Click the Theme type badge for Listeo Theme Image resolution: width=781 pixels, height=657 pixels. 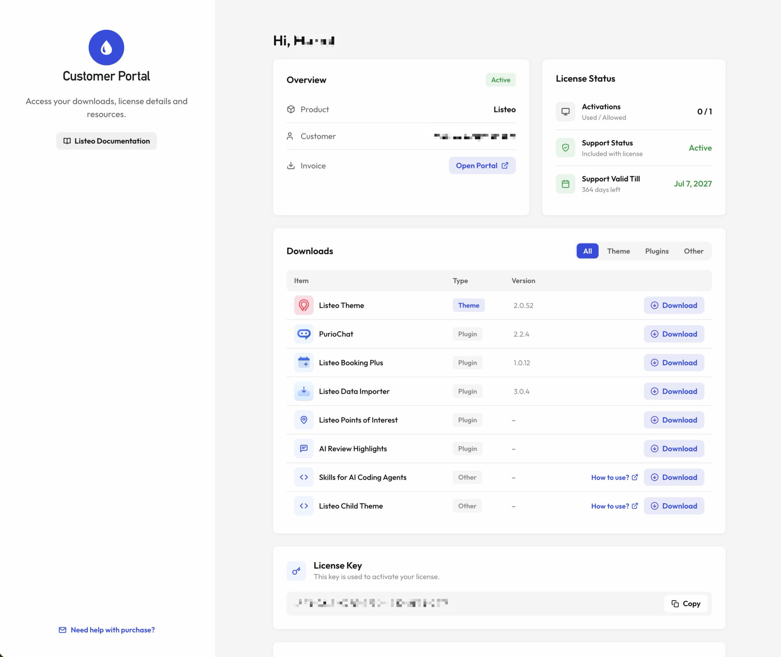point(469,305)
